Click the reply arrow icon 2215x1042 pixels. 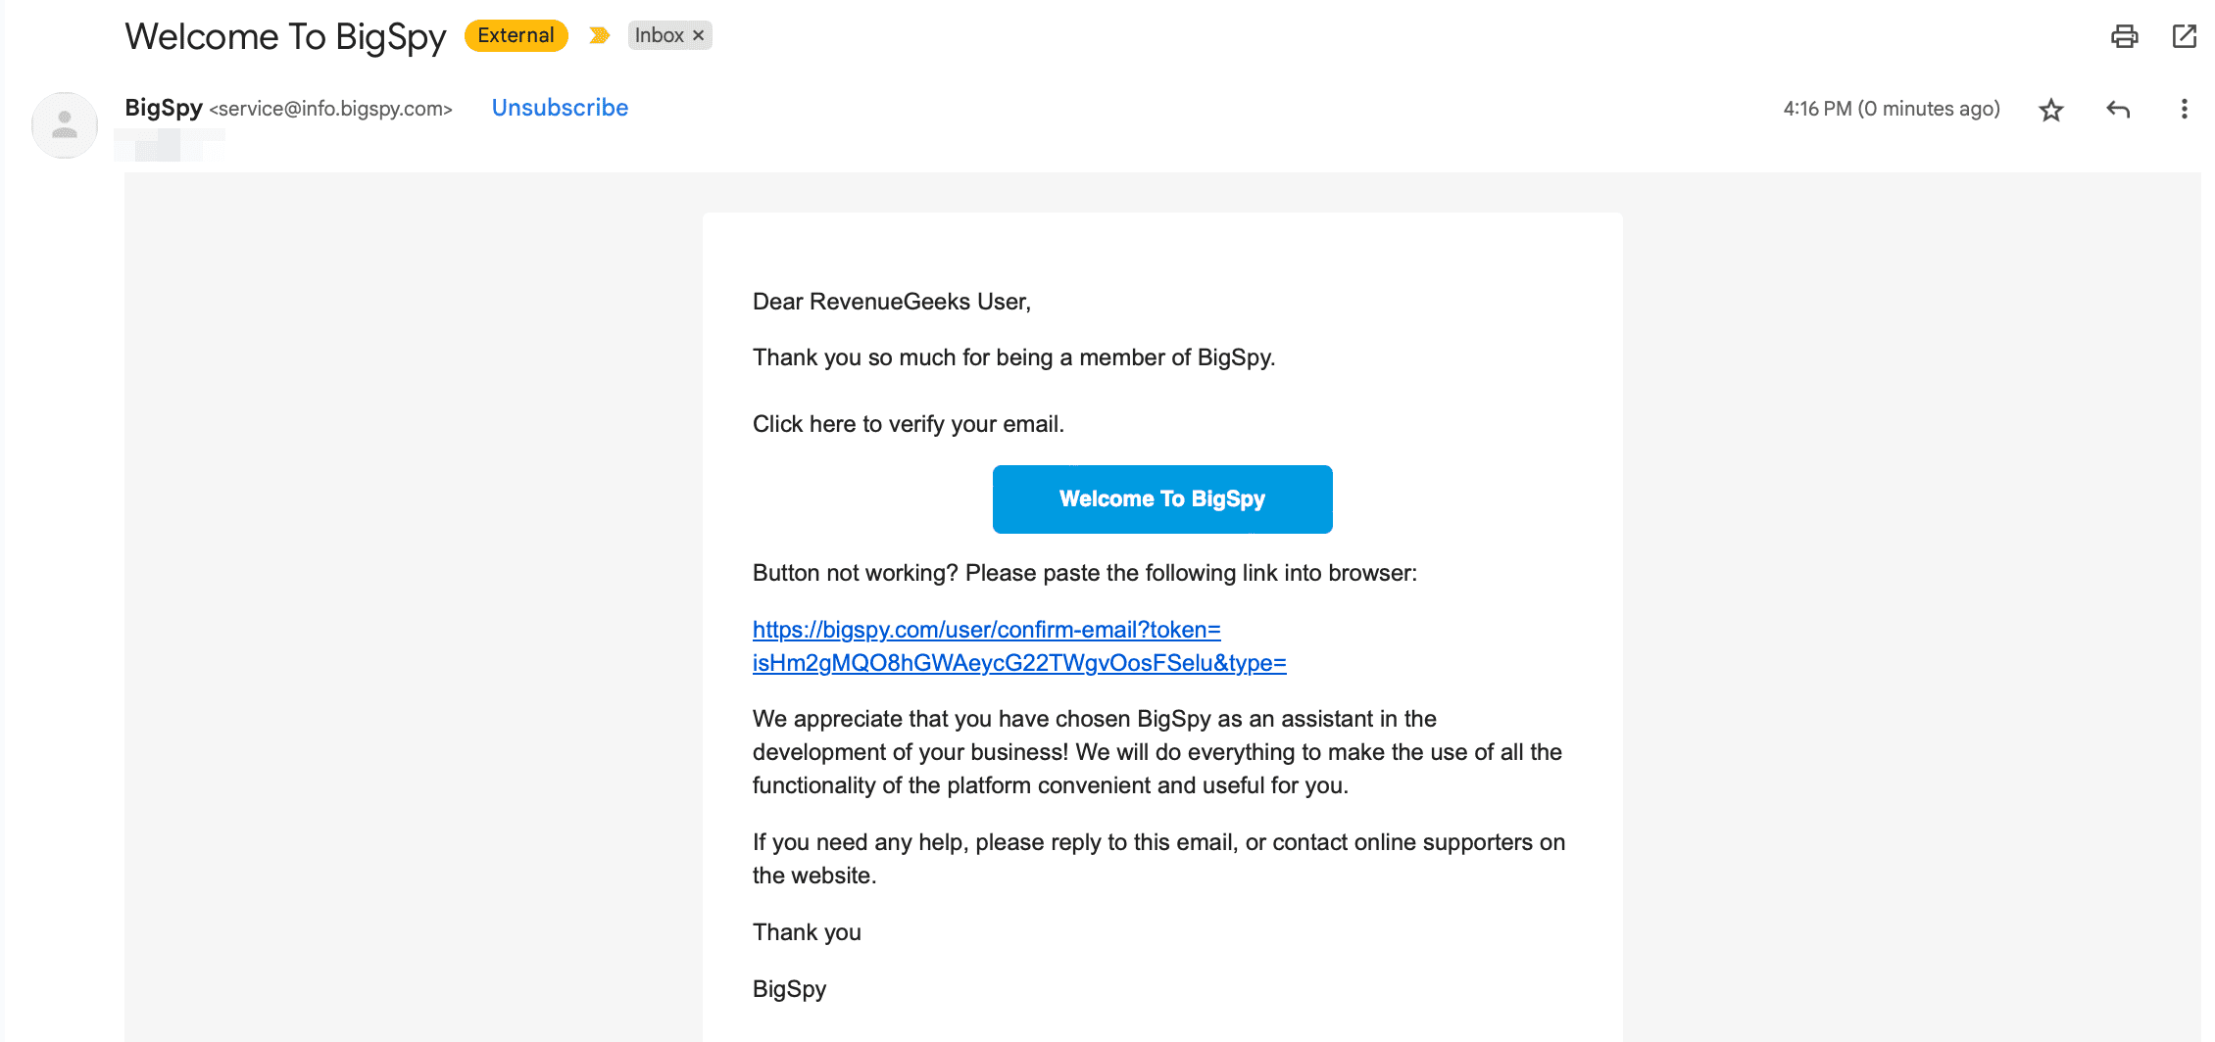click(x=2118, y=110)
